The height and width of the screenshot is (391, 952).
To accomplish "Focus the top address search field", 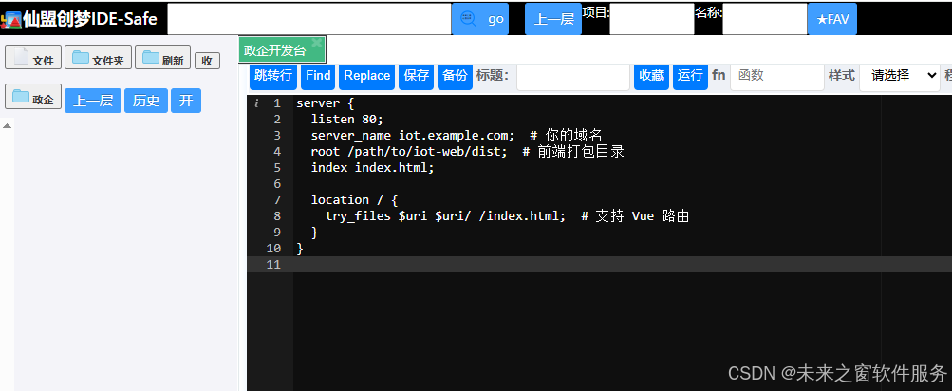I will coord(309,19).
